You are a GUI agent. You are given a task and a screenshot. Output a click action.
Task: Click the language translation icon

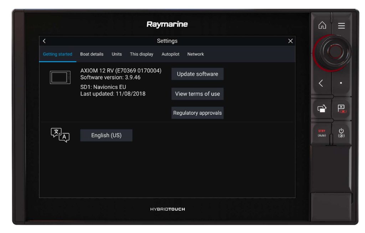[x=60, y=135]
